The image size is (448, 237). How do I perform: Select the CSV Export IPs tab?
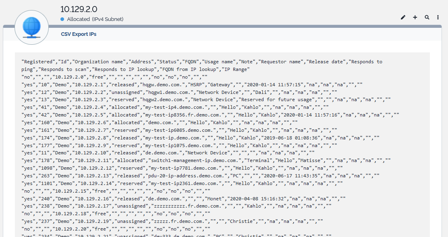click(79, 34)
